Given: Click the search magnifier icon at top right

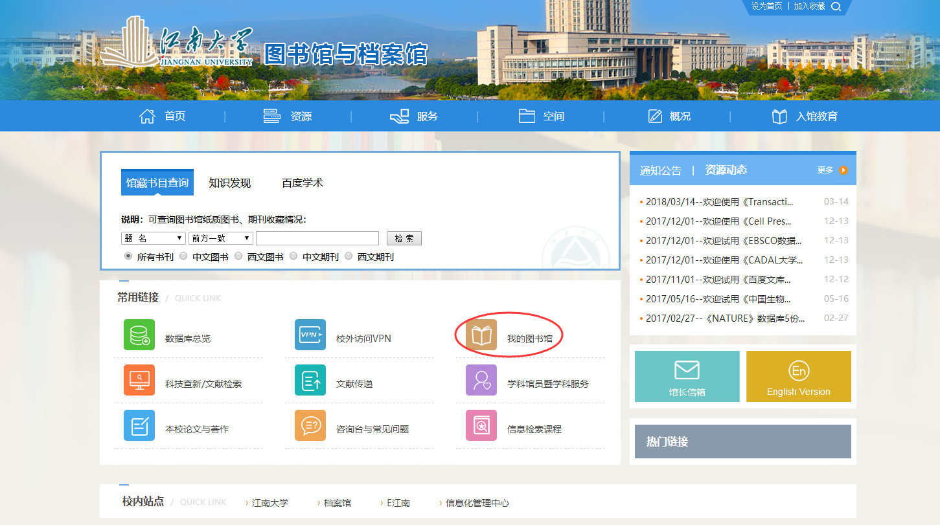Looking at the screenshot, I should point(836,6).
